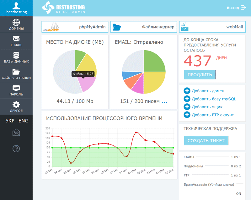Open the Другое gear icon
251x200 pixels.
16,105
